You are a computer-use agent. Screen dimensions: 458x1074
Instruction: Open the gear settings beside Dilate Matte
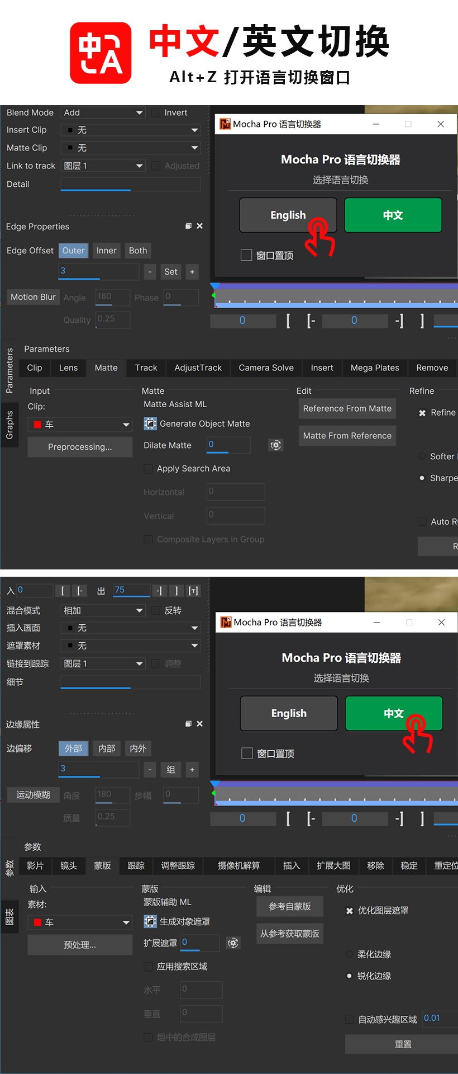(276, 445)
